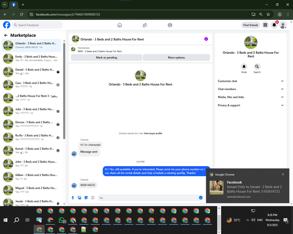Open Daniel conversation in chat list
This screenshot has height=234, width=293.
point(31,71)
